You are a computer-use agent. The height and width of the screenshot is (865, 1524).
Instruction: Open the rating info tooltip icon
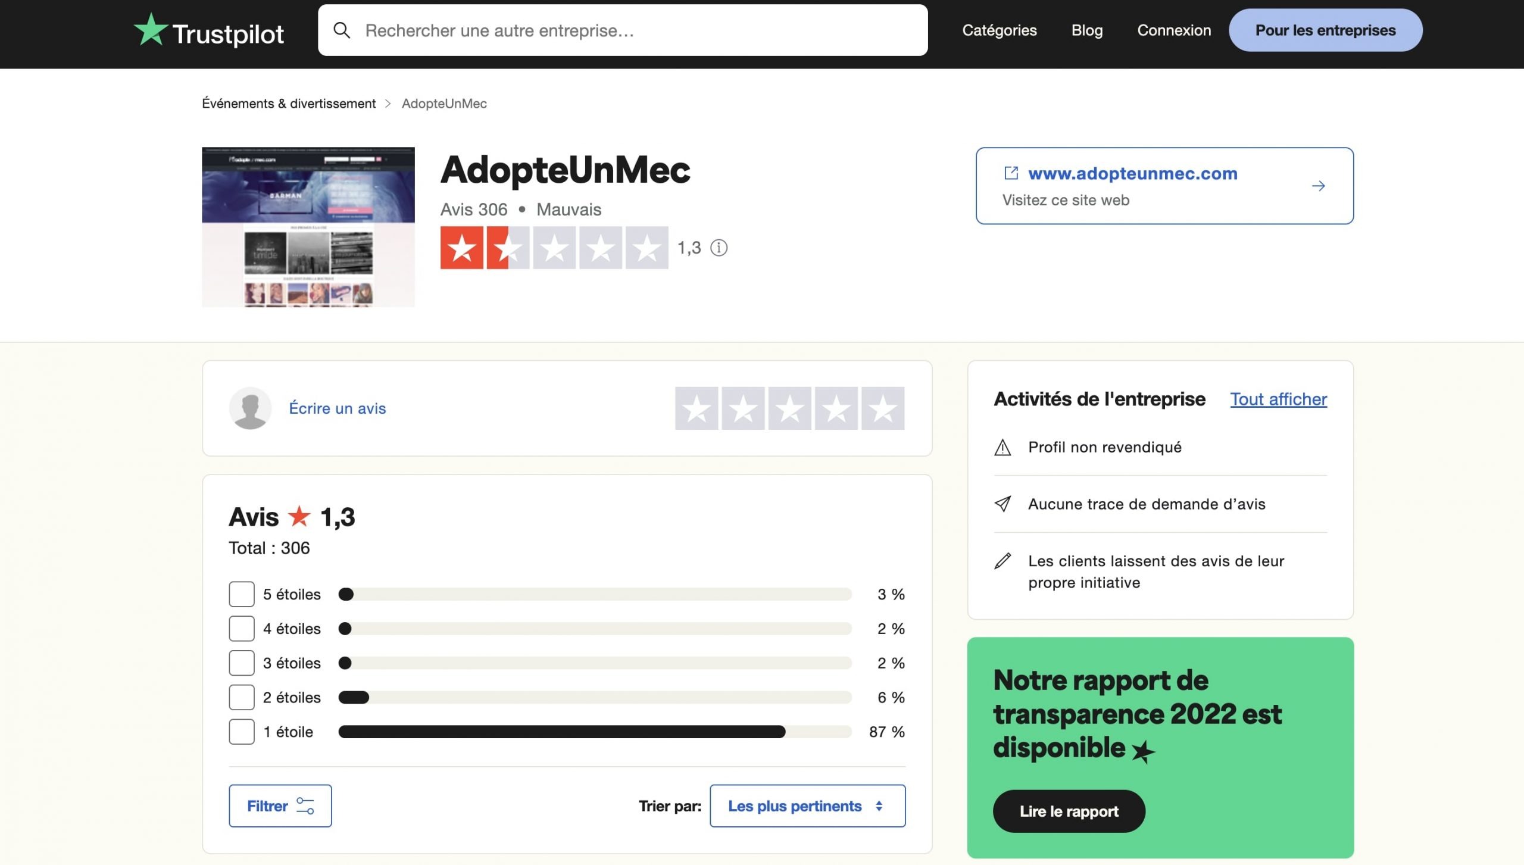[720, 248]
